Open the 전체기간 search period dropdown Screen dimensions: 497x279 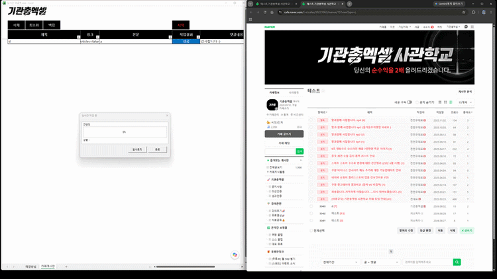(340, 262)
